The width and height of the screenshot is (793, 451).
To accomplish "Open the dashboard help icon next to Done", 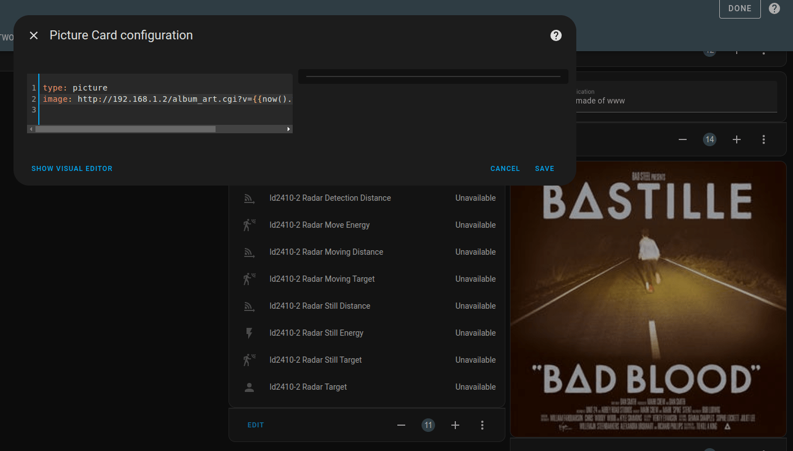I will pos(774,8).
